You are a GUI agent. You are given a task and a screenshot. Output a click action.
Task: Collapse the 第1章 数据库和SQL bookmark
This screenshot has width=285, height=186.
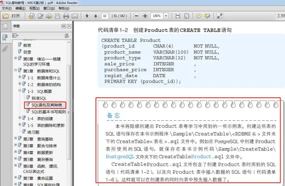15,70
